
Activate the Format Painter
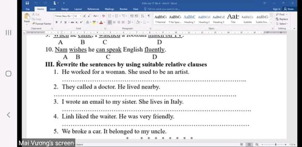click(x=42, y=24)
